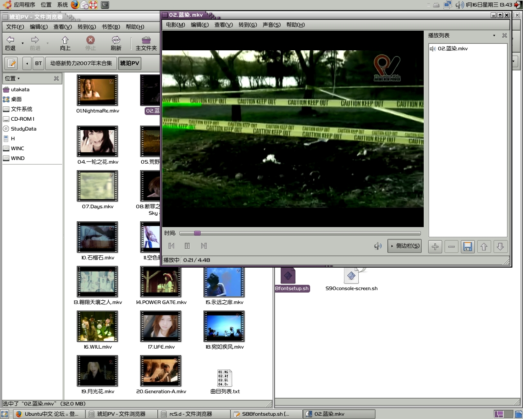Image resolution: width=523 pixels, height=419 pixels.
Task: Select 13.翱翔天壤之人.mkv video thumbnail
Action: point(97,282)
